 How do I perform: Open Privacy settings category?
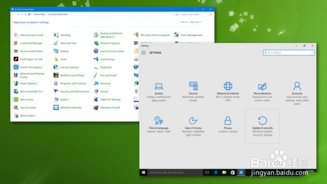coord(228,125)
